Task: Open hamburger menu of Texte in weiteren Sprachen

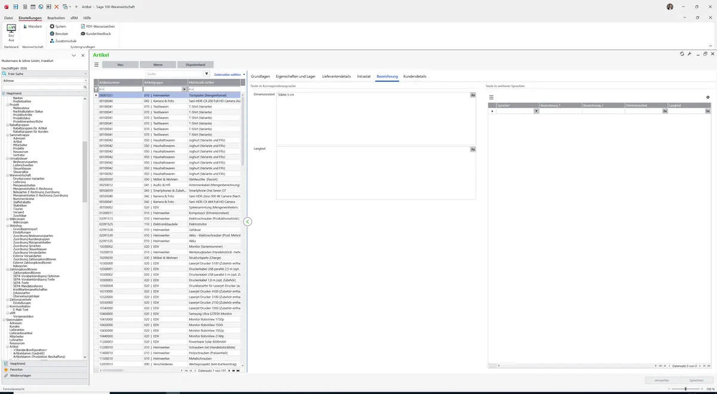Action: 492,97
